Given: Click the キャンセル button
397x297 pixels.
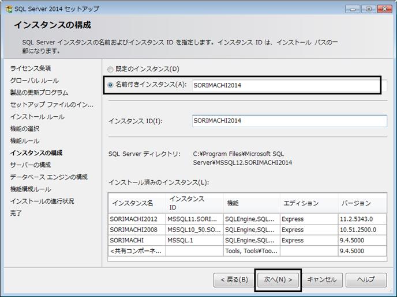Looking at the screenshot, I should pyautogui.click(x=322, y=280).
